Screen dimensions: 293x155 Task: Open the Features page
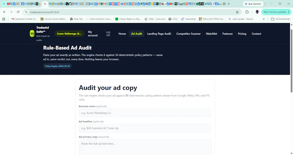tap(227, 34)
